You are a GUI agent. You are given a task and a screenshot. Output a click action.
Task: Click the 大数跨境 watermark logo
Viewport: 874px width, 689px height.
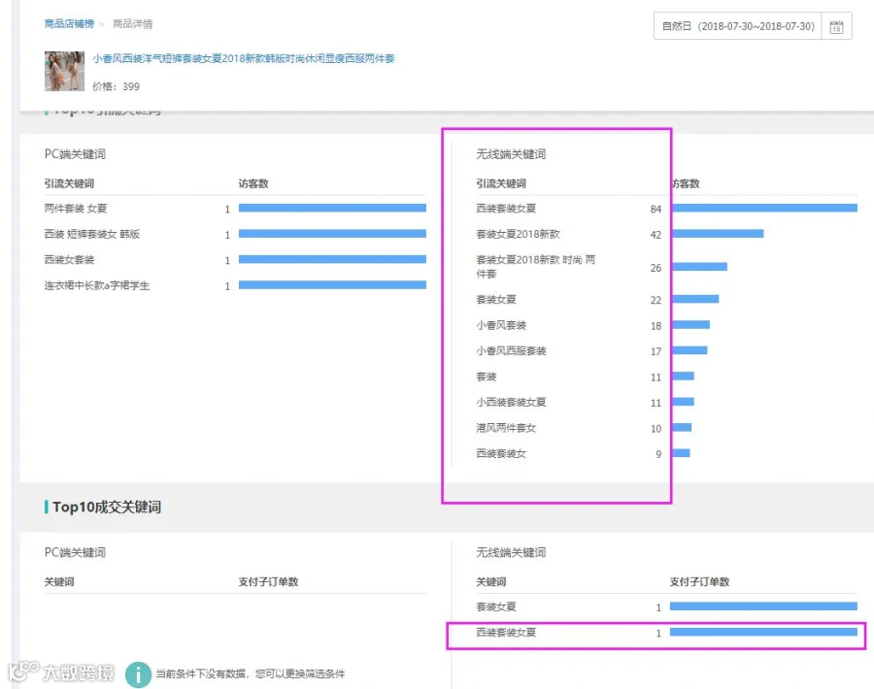(x=62, y=673)
